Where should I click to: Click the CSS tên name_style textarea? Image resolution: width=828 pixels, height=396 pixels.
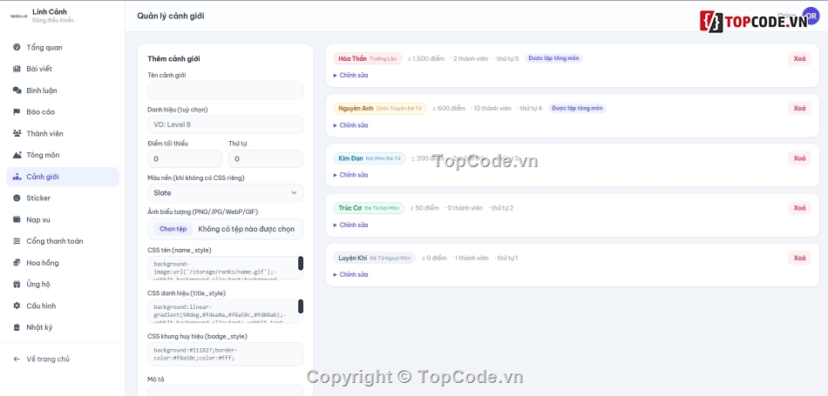(x=226, y=268)
